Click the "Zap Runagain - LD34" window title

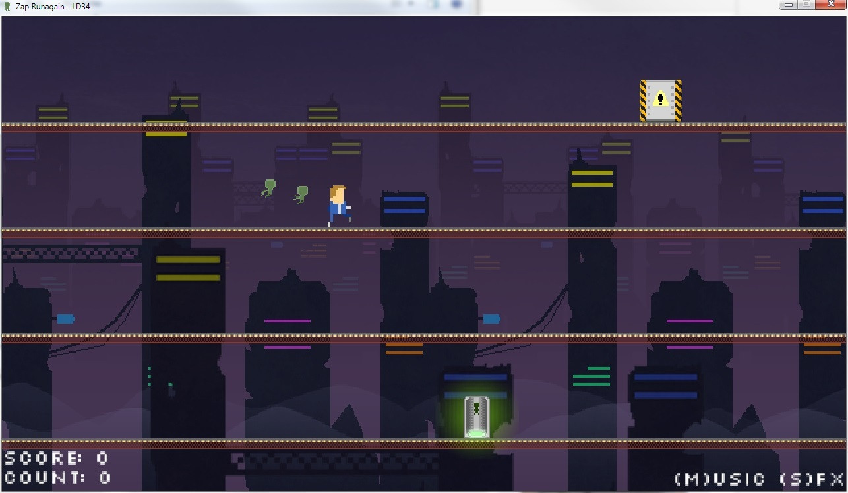(53, 7)
